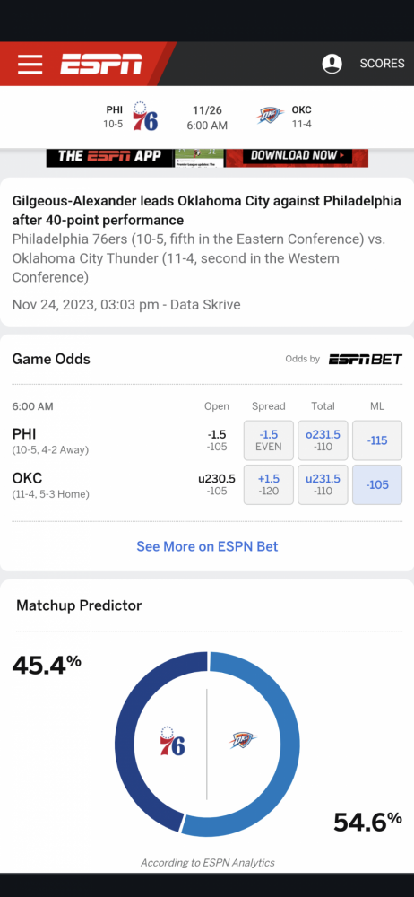Open See More on ESPN Bet link
The image size is (414, 897).
point(207,546)
